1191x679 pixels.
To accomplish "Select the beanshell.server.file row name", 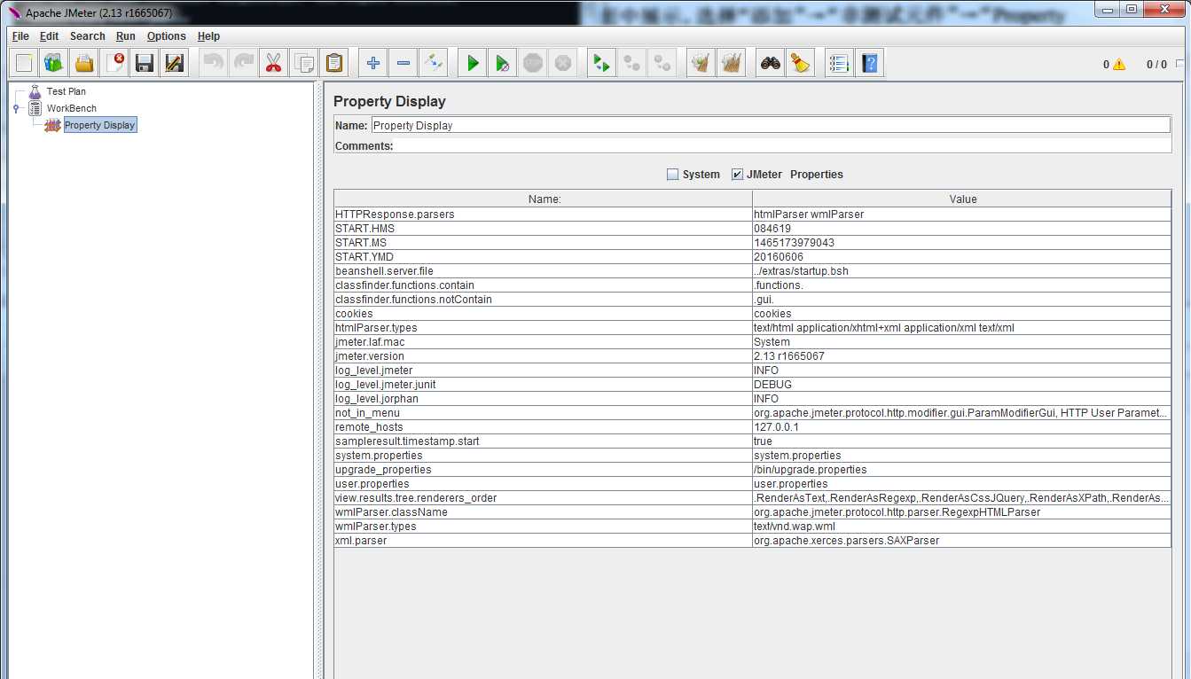I will pyautogui.click(x=543, y=271).
